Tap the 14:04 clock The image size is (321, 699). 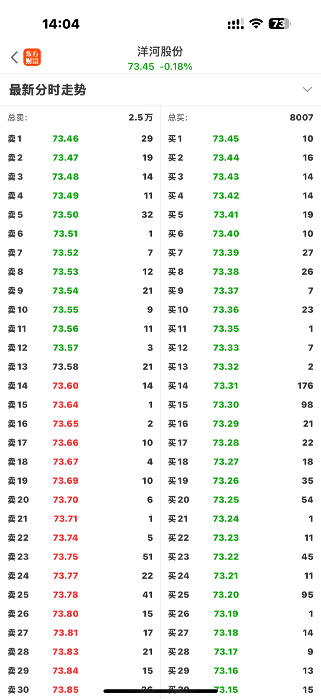61,24
